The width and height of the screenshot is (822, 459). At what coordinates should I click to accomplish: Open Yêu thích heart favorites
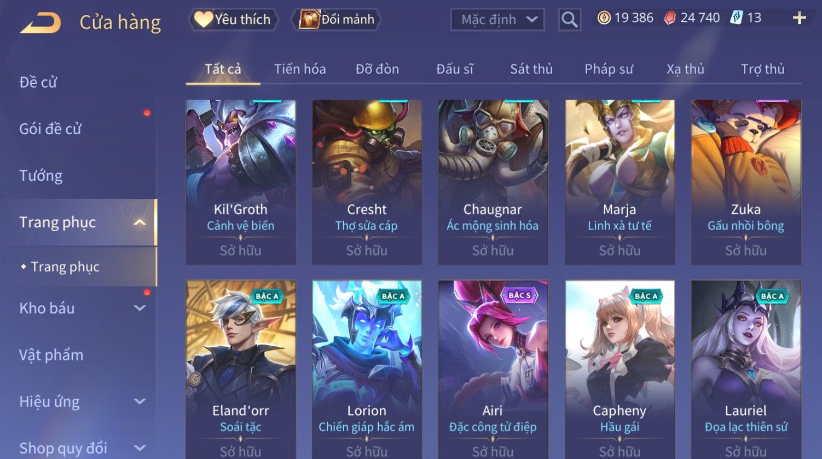tap(234, 20)
